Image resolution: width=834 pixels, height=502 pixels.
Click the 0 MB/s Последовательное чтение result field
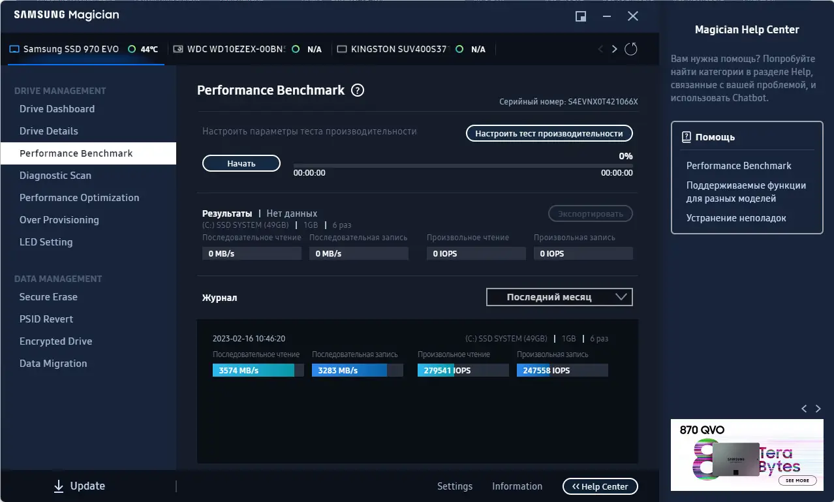point(252,253)
